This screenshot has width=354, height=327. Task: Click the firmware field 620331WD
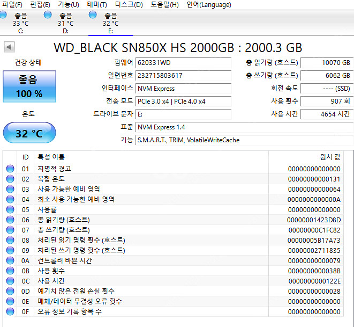coord(183,63)
